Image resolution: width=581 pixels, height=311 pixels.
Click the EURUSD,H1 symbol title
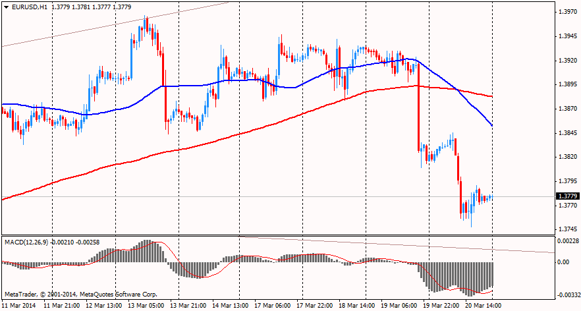(29, 7)
